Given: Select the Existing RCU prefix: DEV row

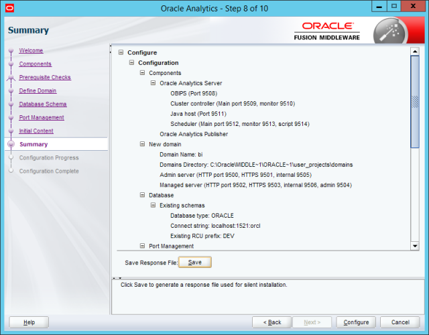Looking at the screenshot, I should (x=202, y=236).
